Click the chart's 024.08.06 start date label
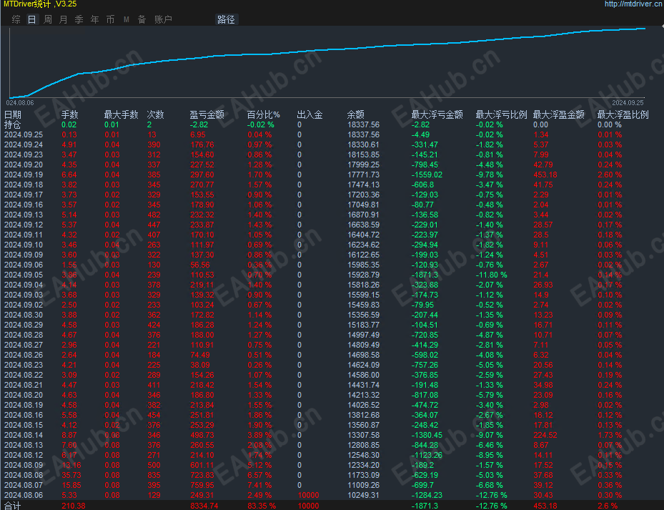664x510 pixels. [x=20, y=102]
